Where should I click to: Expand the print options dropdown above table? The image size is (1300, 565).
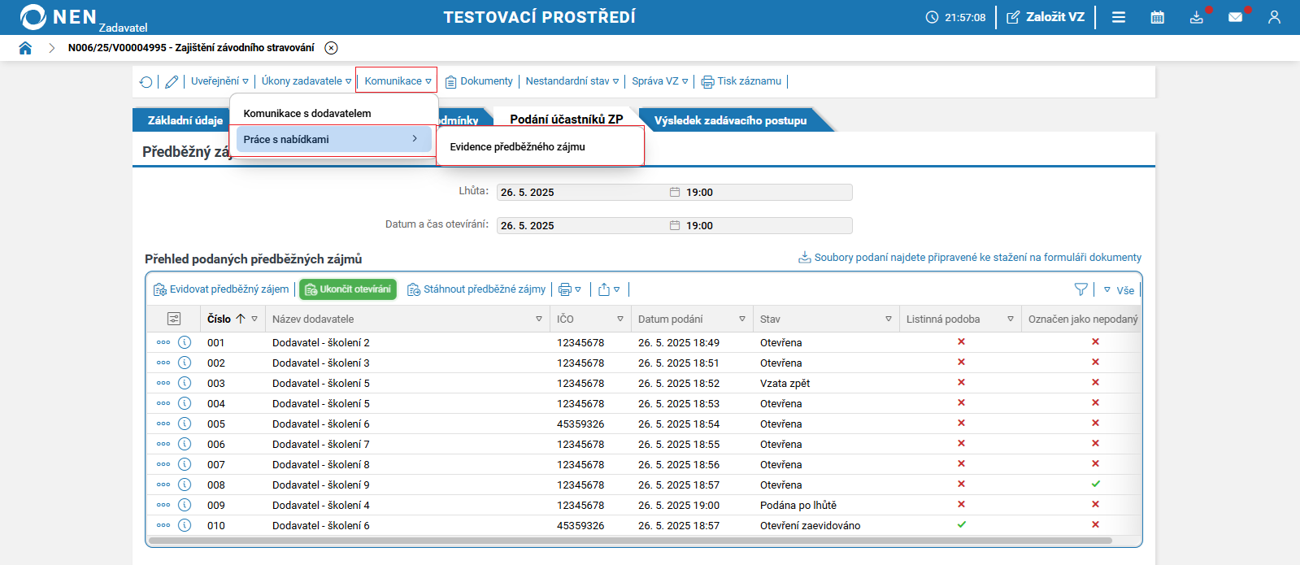click(x=570, y=289)
